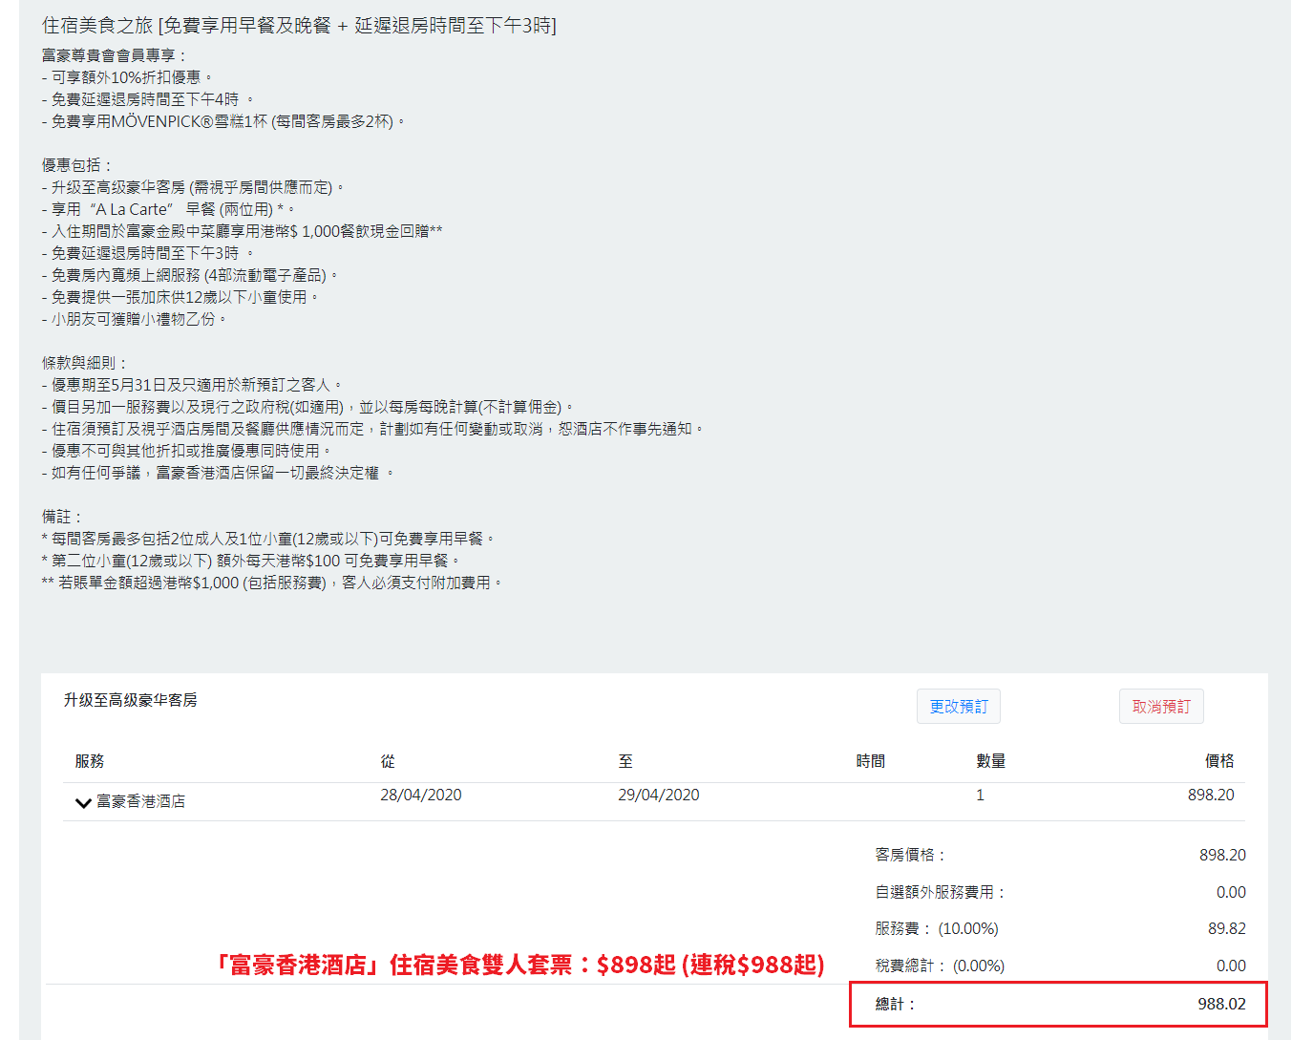Click the 免費延遲退房時間至下午4時 member line

pyautogui.click(x=148, y=99)
